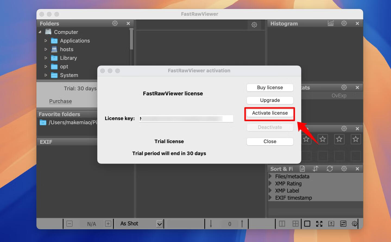
Task: Switch to four-pane grid view icon
Action: point(295,224)
